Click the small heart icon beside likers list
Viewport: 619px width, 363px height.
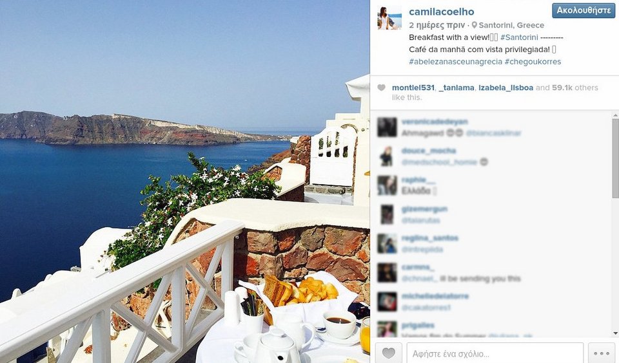(381, 88)
